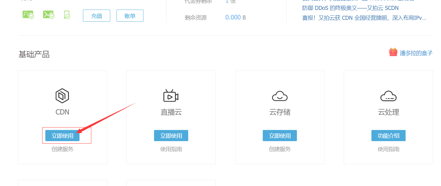Click the identity verification shield icon
This screenshot has height=186, width=441.
point(28,15)
